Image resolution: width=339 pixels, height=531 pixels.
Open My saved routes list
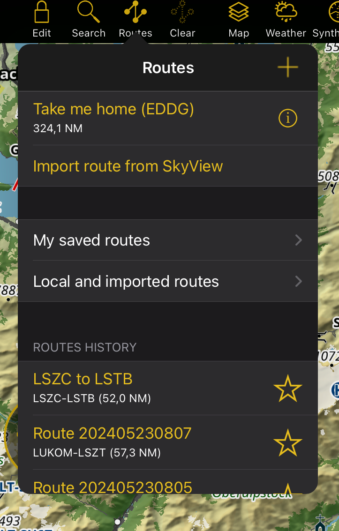[168, 240]
